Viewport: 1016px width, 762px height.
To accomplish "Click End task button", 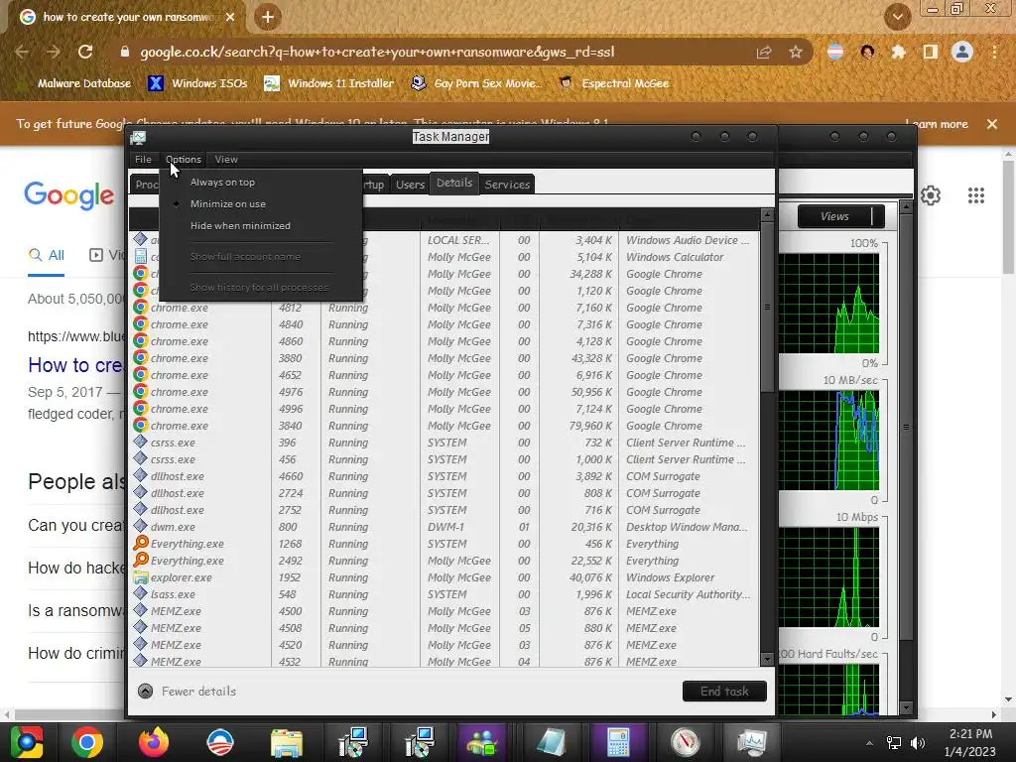I will [x=724, y=692].
